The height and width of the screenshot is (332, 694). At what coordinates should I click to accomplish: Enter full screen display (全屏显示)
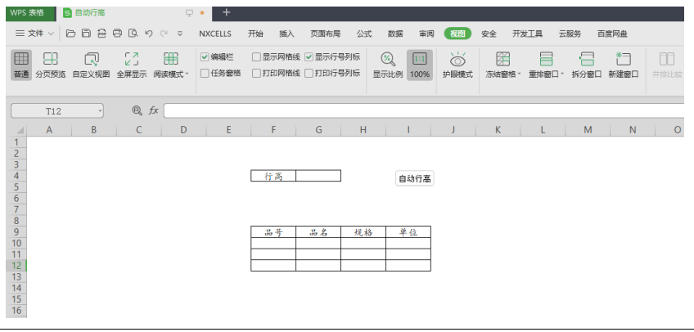coord(131,64)
